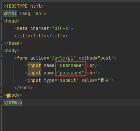Collapse the body tag fold marker
The image size is (140, 131).
1,51
